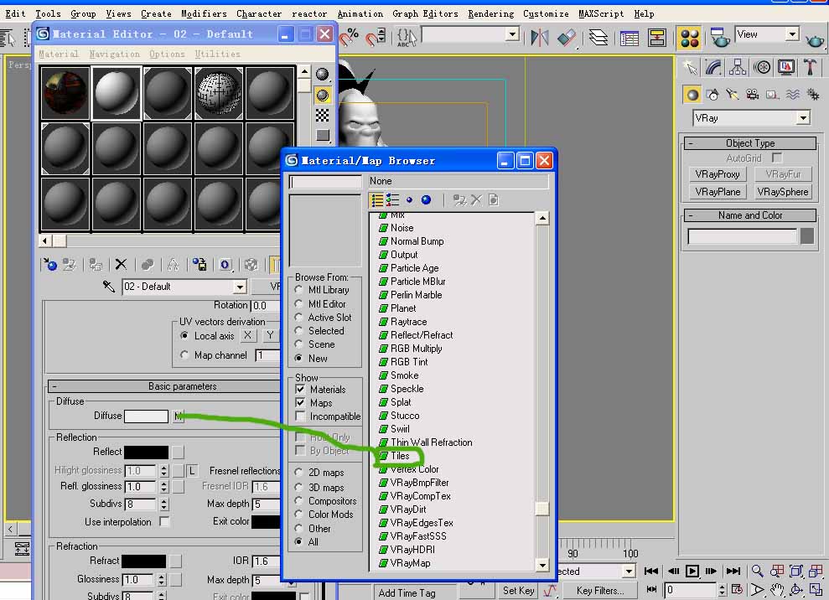This screenshot has height=600, width=829.
Task: Choose the 2D maps filter option
Action: point(299,473)
